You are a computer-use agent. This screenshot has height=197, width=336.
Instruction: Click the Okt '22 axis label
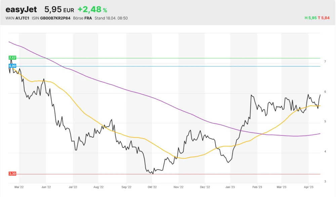click(152, 187)
